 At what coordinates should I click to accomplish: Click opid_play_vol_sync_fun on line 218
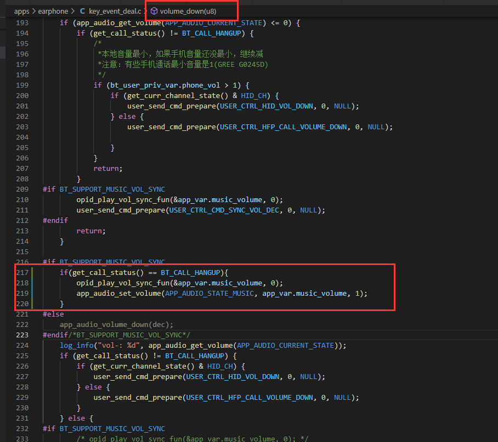click(123, 283)
